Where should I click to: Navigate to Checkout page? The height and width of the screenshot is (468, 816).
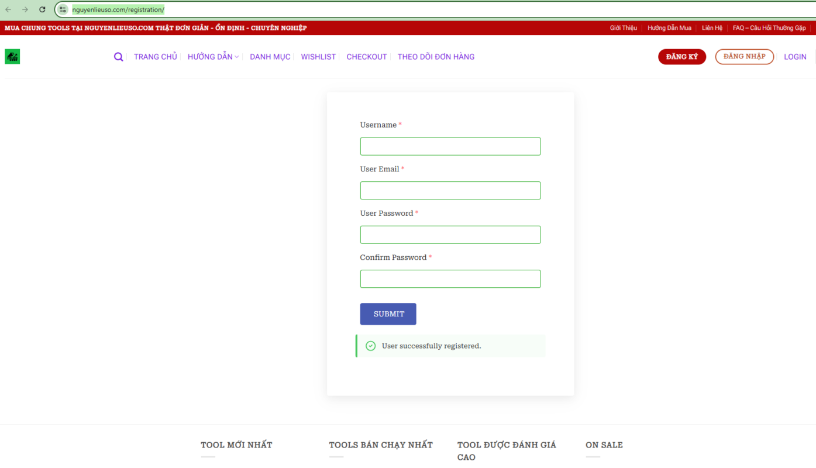[x=366, y=57]
